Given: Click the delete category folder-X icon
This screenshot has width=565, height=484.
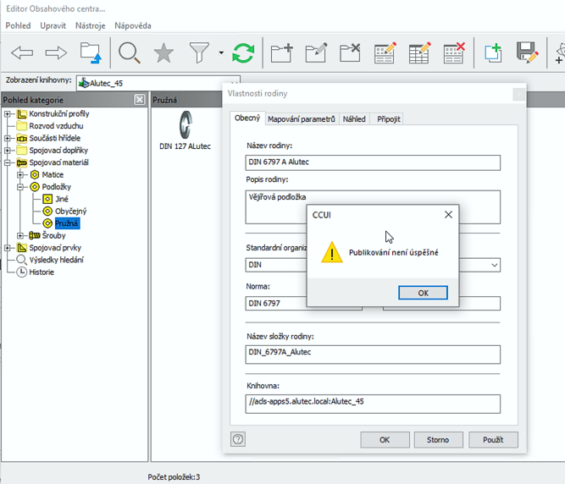Looking at the screenshot, I should pyautogui.click(x=351, y=53).
